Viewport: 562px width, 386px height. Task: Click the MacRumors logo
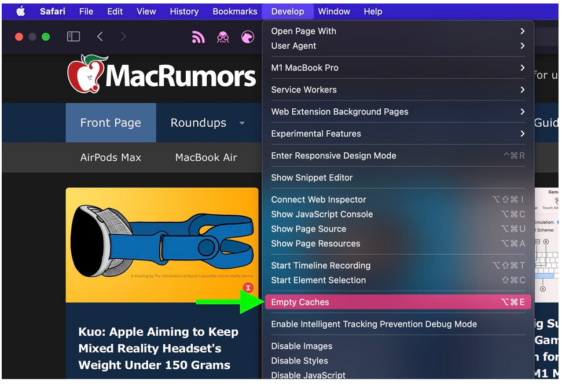(x=161, y=74)
